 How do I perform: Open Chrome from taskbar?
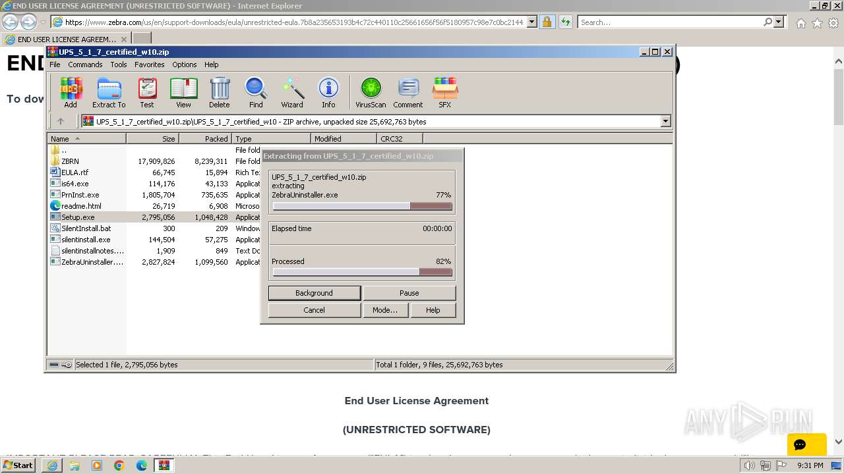119,465
